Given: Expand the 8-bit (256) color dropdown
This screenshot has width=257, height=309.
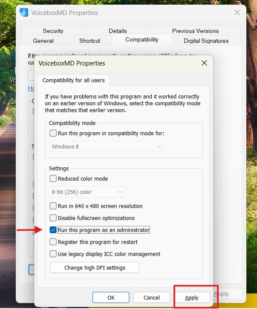Looking at the screenshot, I should tap(87, 192).
